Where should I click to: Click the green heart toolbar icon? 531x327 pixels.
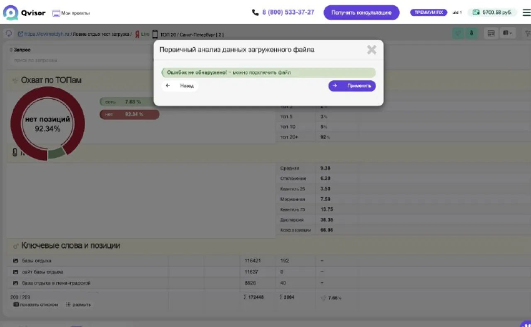pyautogui.click(x=458, y=33)
